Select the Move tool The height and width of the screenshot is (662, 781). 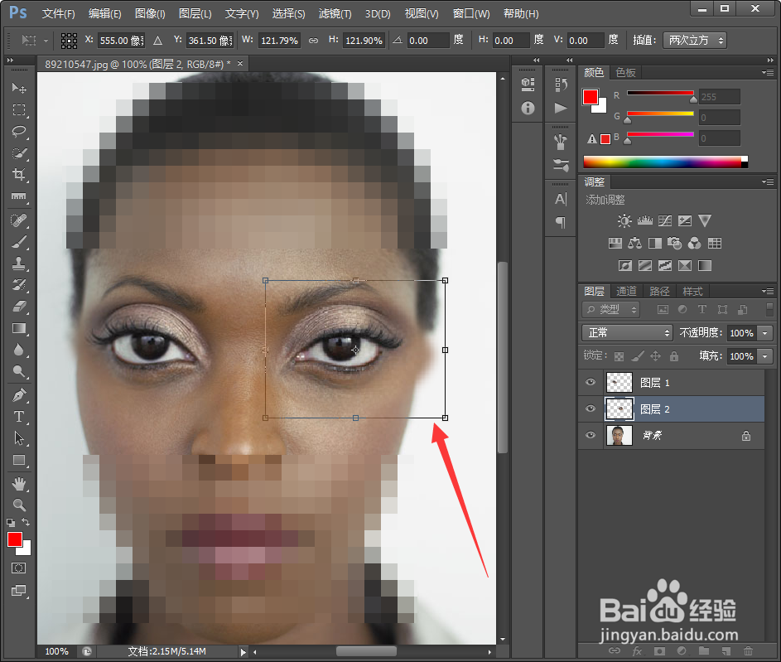19,88
